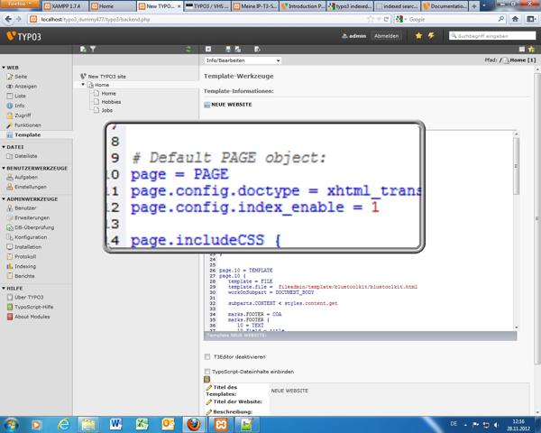The height and width of the screenshot is (433, 541).
Task: Click the page tree filter icon
Action: tap(92, 49)
